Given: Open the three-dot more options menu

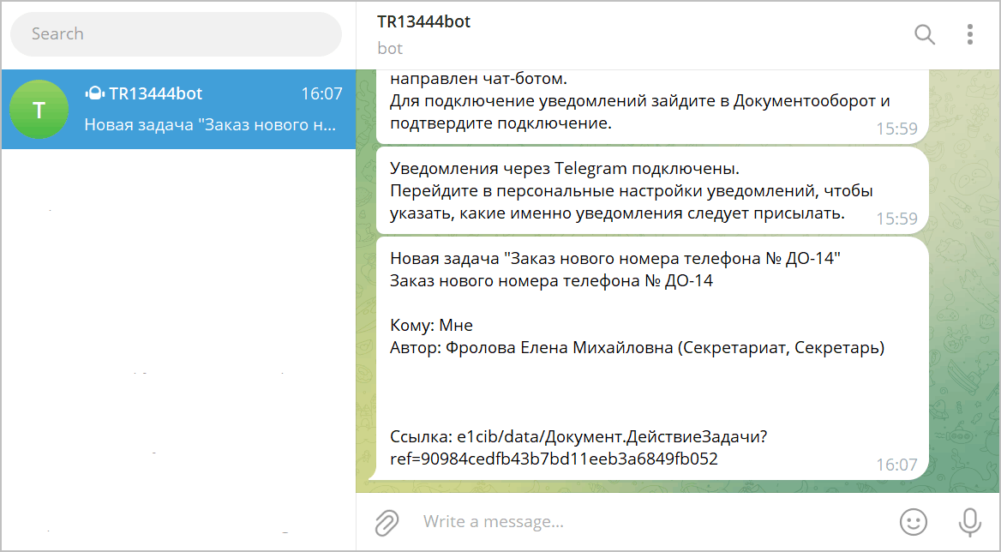Looking at the screenshot, I should click(x=970, y=34).
